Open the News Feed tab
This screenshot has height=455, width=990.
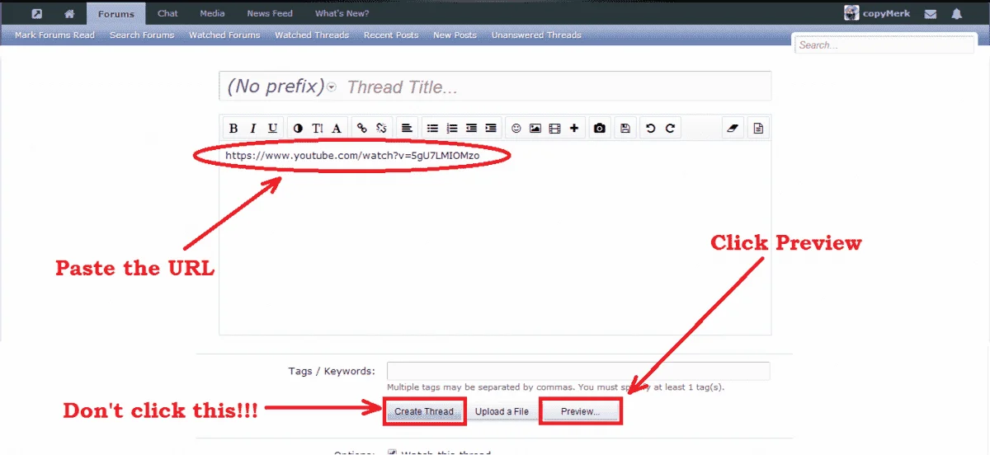[270, 13]
